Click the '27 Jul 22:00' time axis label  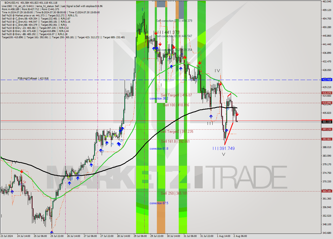(107, 236)
